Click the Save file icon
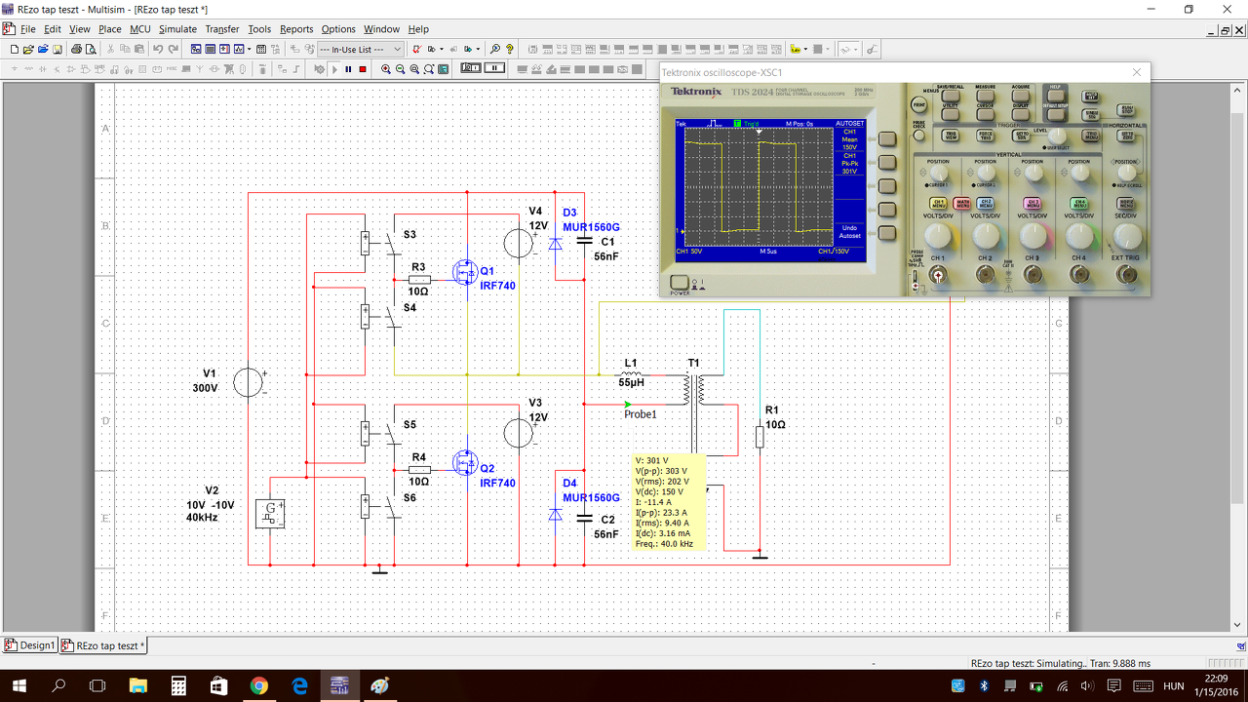The width and height of the screenshot is (1248, 702). (x=58, y=49)
